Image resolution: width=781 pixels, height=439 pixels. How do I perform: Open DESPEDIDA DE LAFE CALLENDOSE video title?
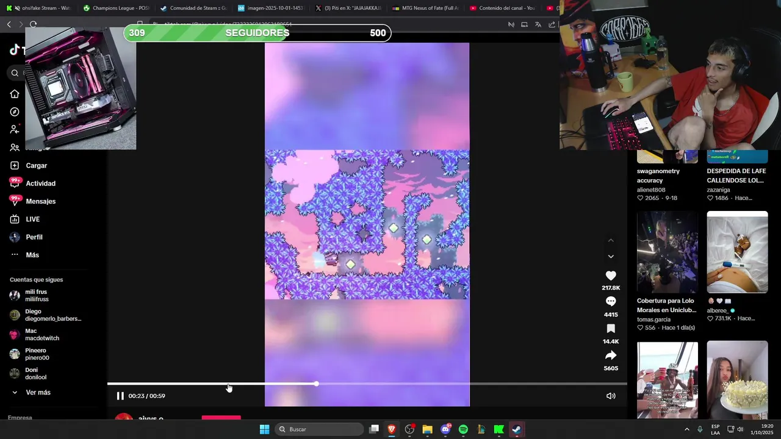click(735, 176)
